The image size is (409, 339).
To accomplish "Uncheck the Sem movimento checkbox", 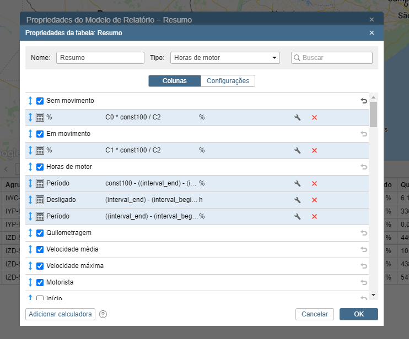I will point(40,101).
